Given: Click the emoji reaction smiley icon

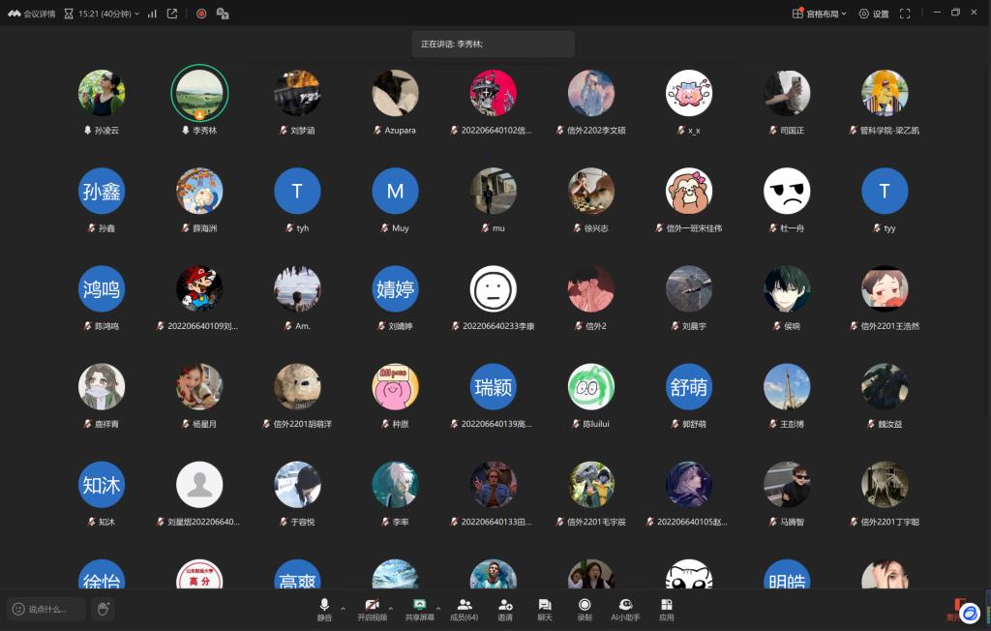Looking at the screenshot, I should click(x=18, y=609).
